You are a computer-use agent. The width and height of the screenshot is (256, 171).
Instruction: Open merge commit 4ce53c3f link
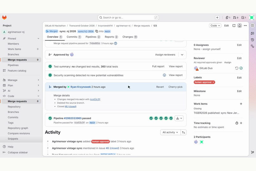(x=95, y=99)
